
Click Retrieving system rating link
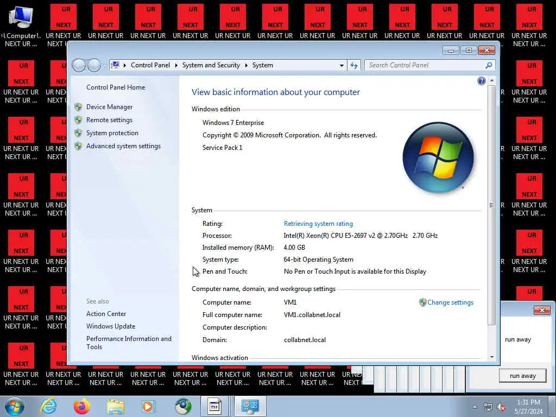point(318,224)
